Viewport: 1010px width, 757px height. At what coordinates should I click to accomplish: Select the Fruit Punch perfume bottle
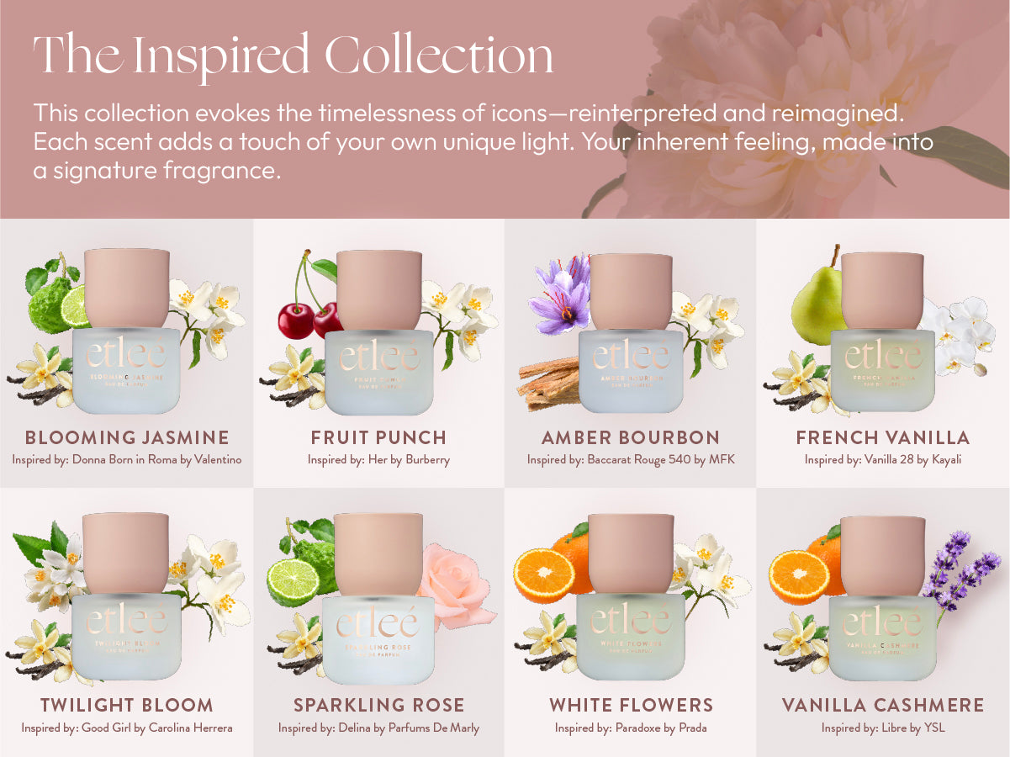pos(378,331)
